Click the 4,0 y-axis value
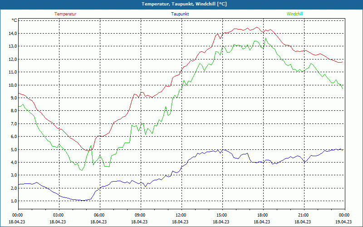The width and height of the screenshot is (363, 227). pos(14,162)
